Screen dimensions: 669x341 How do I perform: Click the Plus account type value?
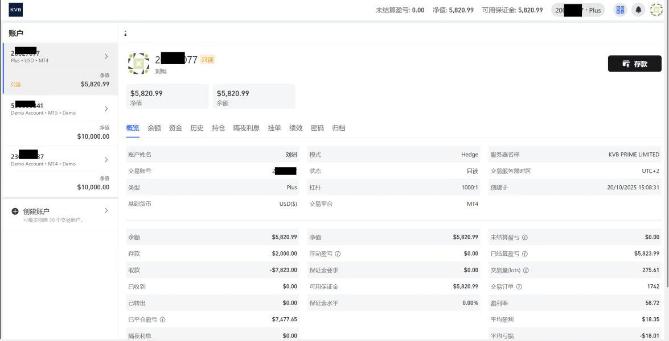292,188
